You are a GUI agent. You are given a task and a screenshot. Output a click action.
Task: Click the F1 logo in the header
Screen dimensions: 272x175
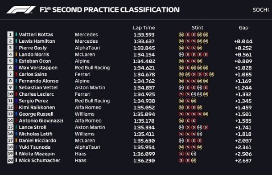pos(21,10)
